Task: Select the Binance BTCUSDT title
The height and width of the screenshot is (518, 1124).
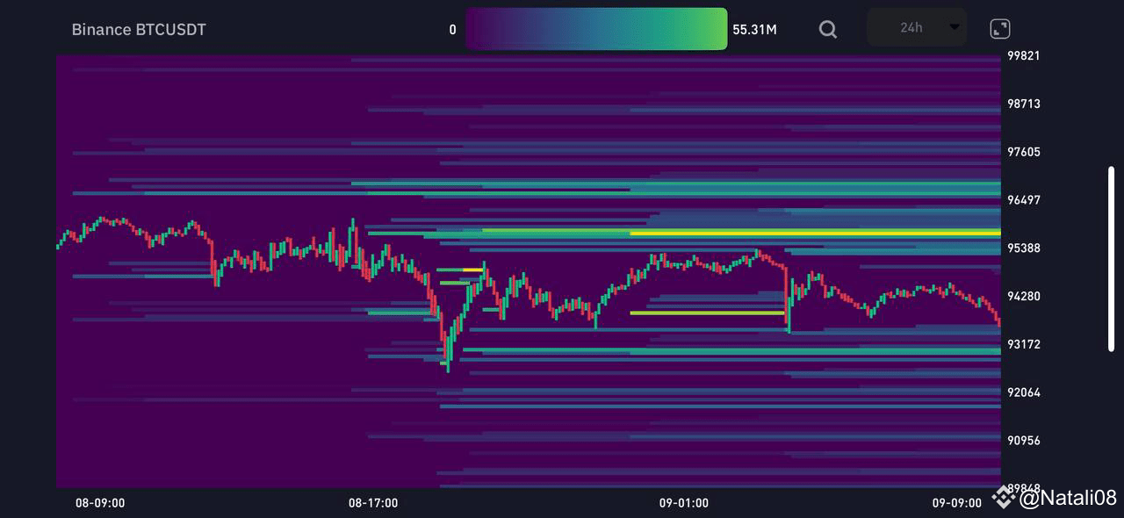Action: [x=138, y=29]
